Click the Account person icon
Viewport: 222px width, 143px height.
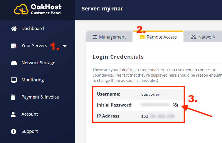[13, 114]
